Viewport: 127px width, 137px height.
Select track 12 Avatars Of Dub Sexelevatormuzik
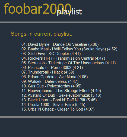61,95
